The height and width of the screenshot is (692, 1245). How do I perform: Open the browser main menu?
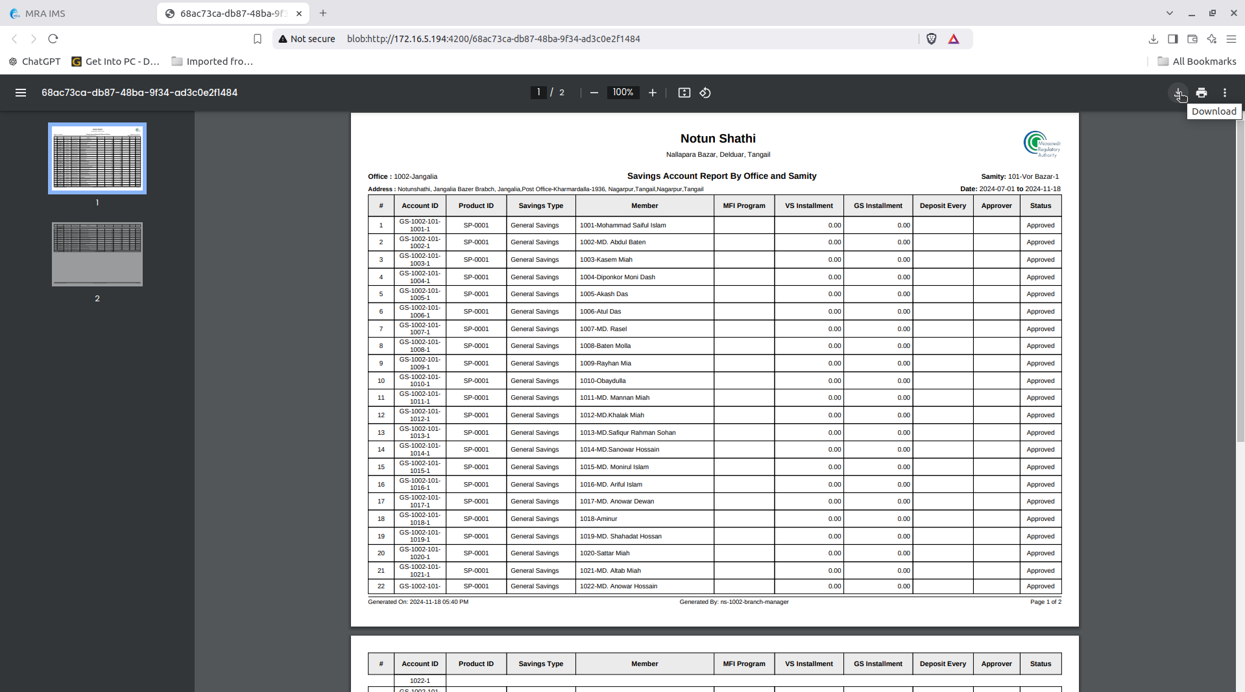click(x=1231, y=39)
